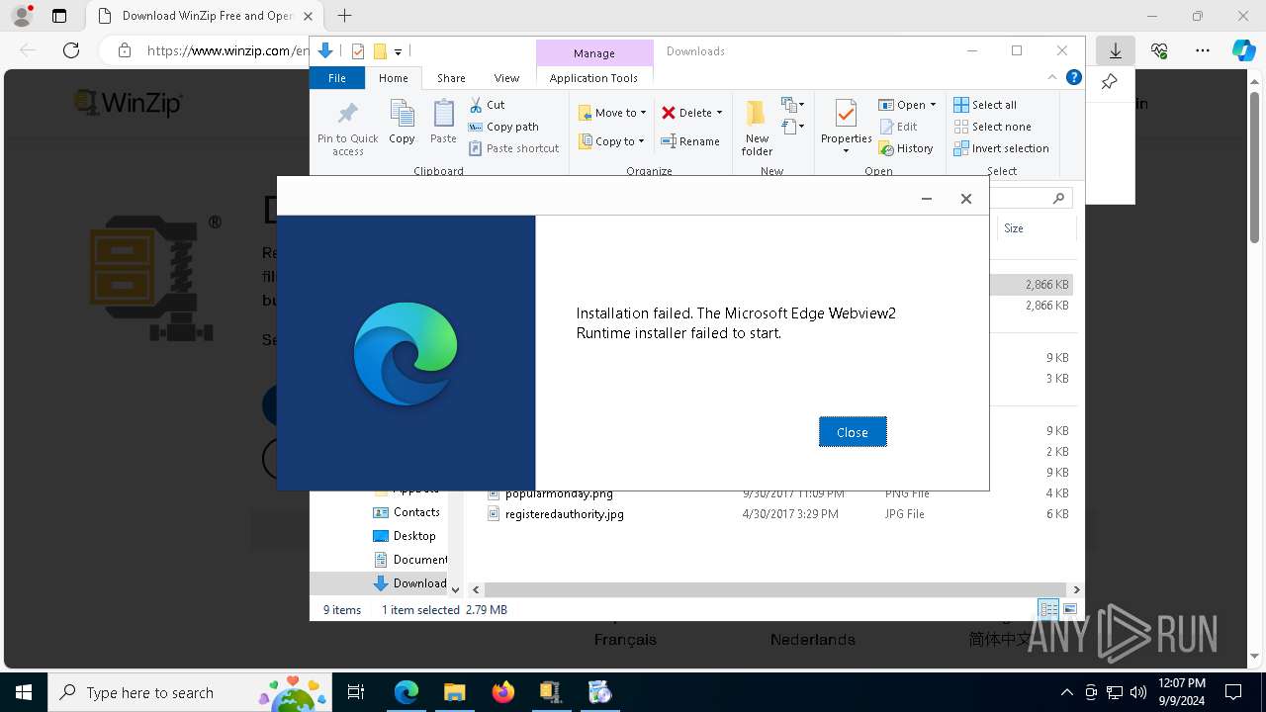Screen dimensions: 1266x712
Task: Open Firefox from the taskbar
Action: (x=503, y=692)
